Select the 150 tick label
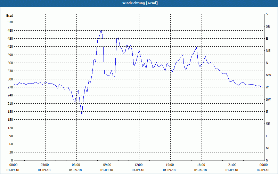 tap(10, 120)
